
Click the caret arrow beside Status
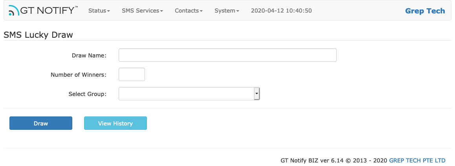108,11
